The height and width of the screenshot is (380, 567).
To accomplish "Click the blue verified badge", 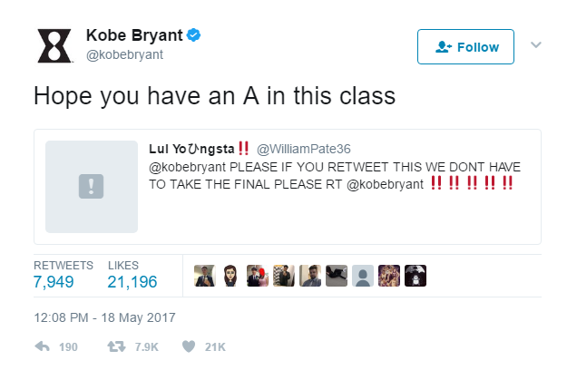I will tap(193, 35).
